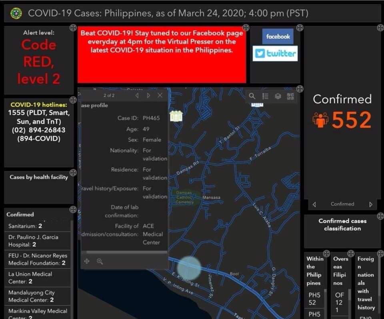Image resolution: width=384 pixels, height=319 pixels.
Task: Click the right arrow beside Confirmed label
Action: pyautogui.click(x=371, y=204)
